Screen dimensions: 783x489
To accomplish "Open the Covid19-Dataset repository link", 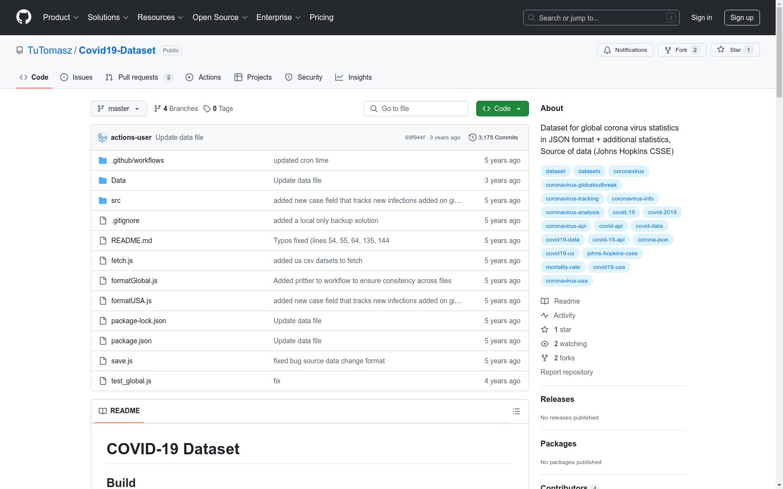I will 117,50.
